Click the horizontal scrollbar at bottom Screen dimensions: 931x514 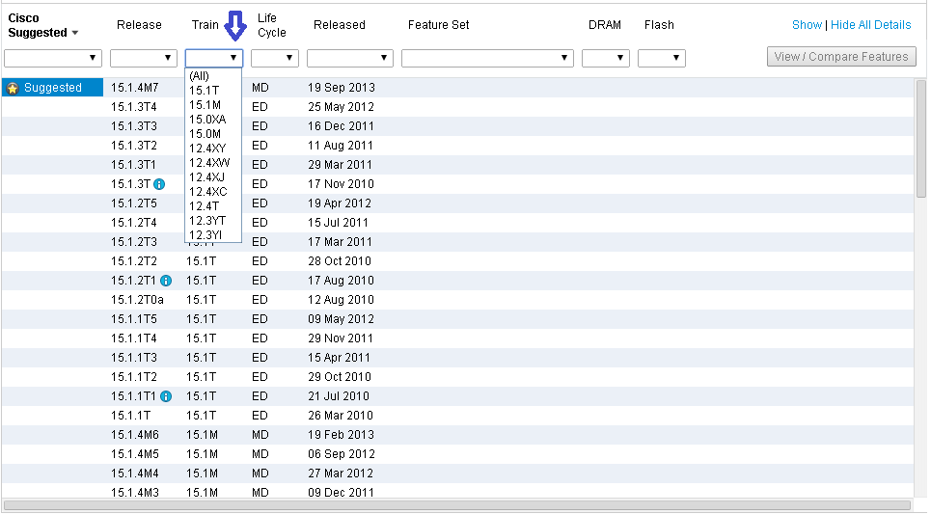pyautogui.click(x=457, y=505)
